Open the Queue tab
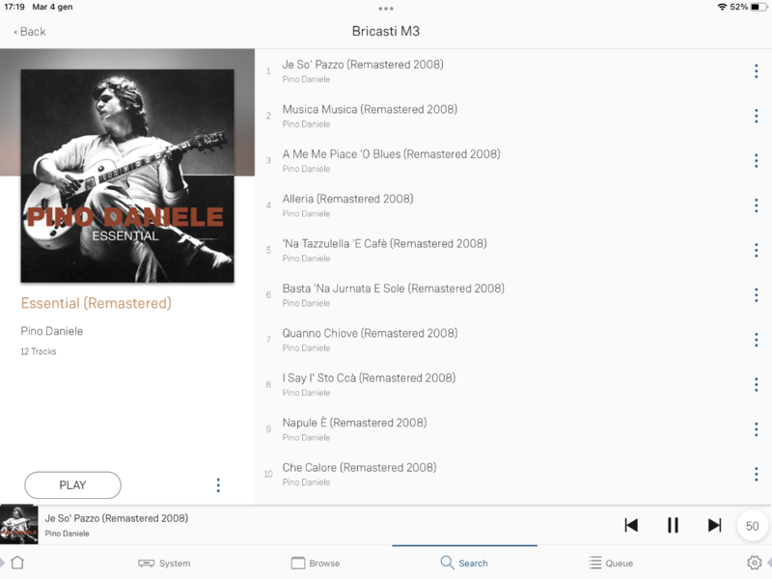772x579 pixels. (611, 563)
